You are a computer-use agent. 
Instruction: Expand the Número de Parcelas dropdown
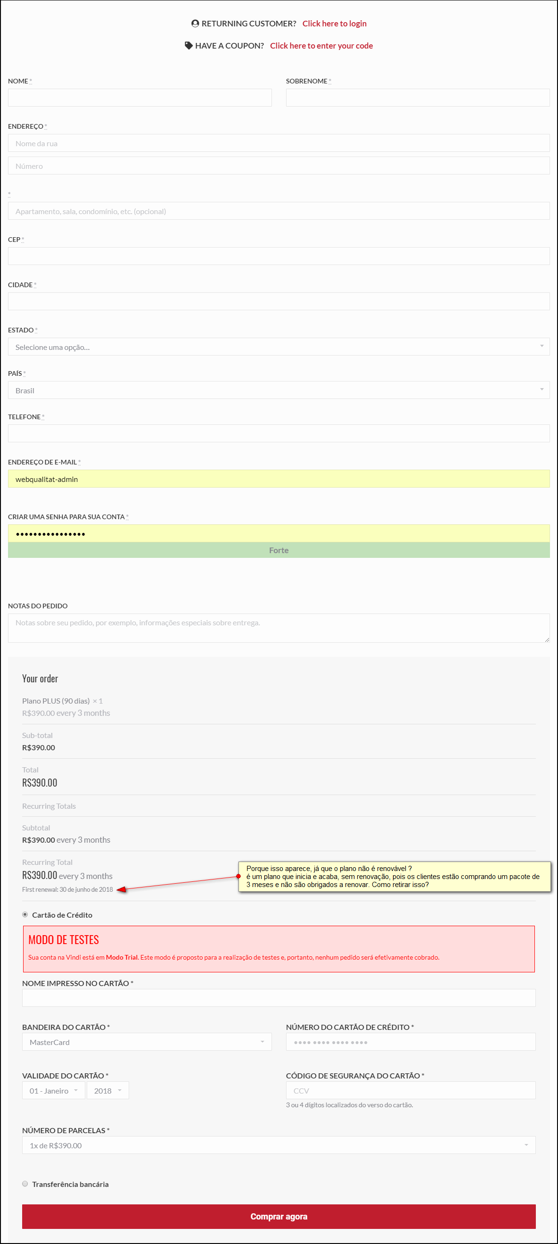[x=279, y=1145]
